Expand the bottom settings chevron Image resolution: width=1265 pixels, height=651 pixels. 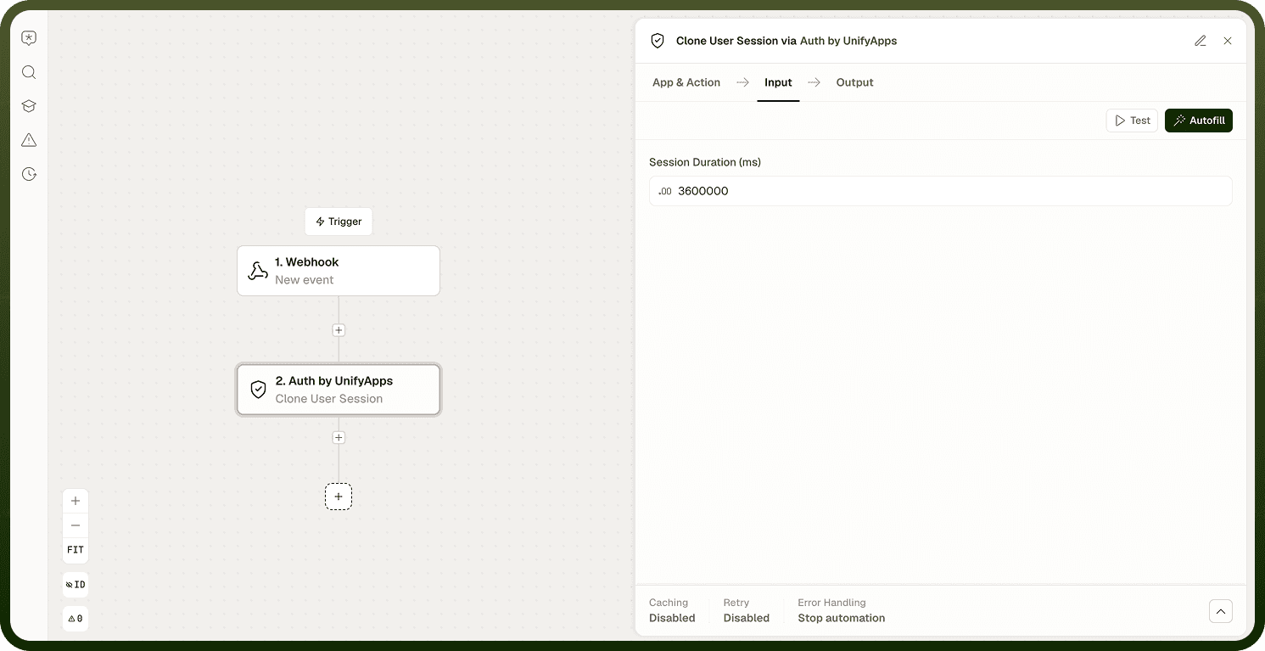(x=1221, y=611)
